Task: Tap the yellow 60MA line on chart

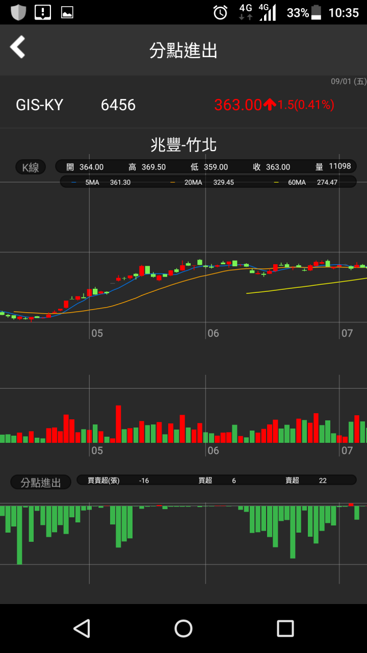Action: pyautogui.click(x=306, y=286)
